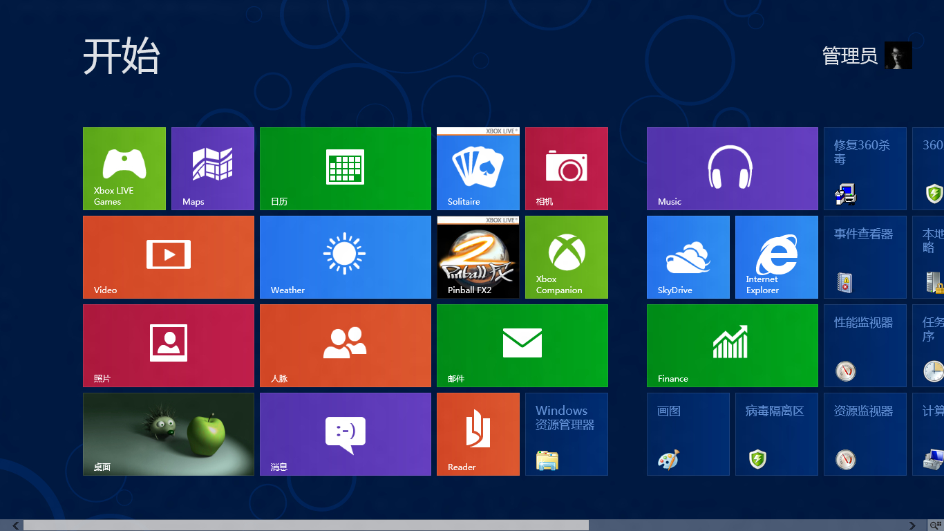Screen dimensions: 944x531
Task: Open the Weather tile
Action: [346, 257]
